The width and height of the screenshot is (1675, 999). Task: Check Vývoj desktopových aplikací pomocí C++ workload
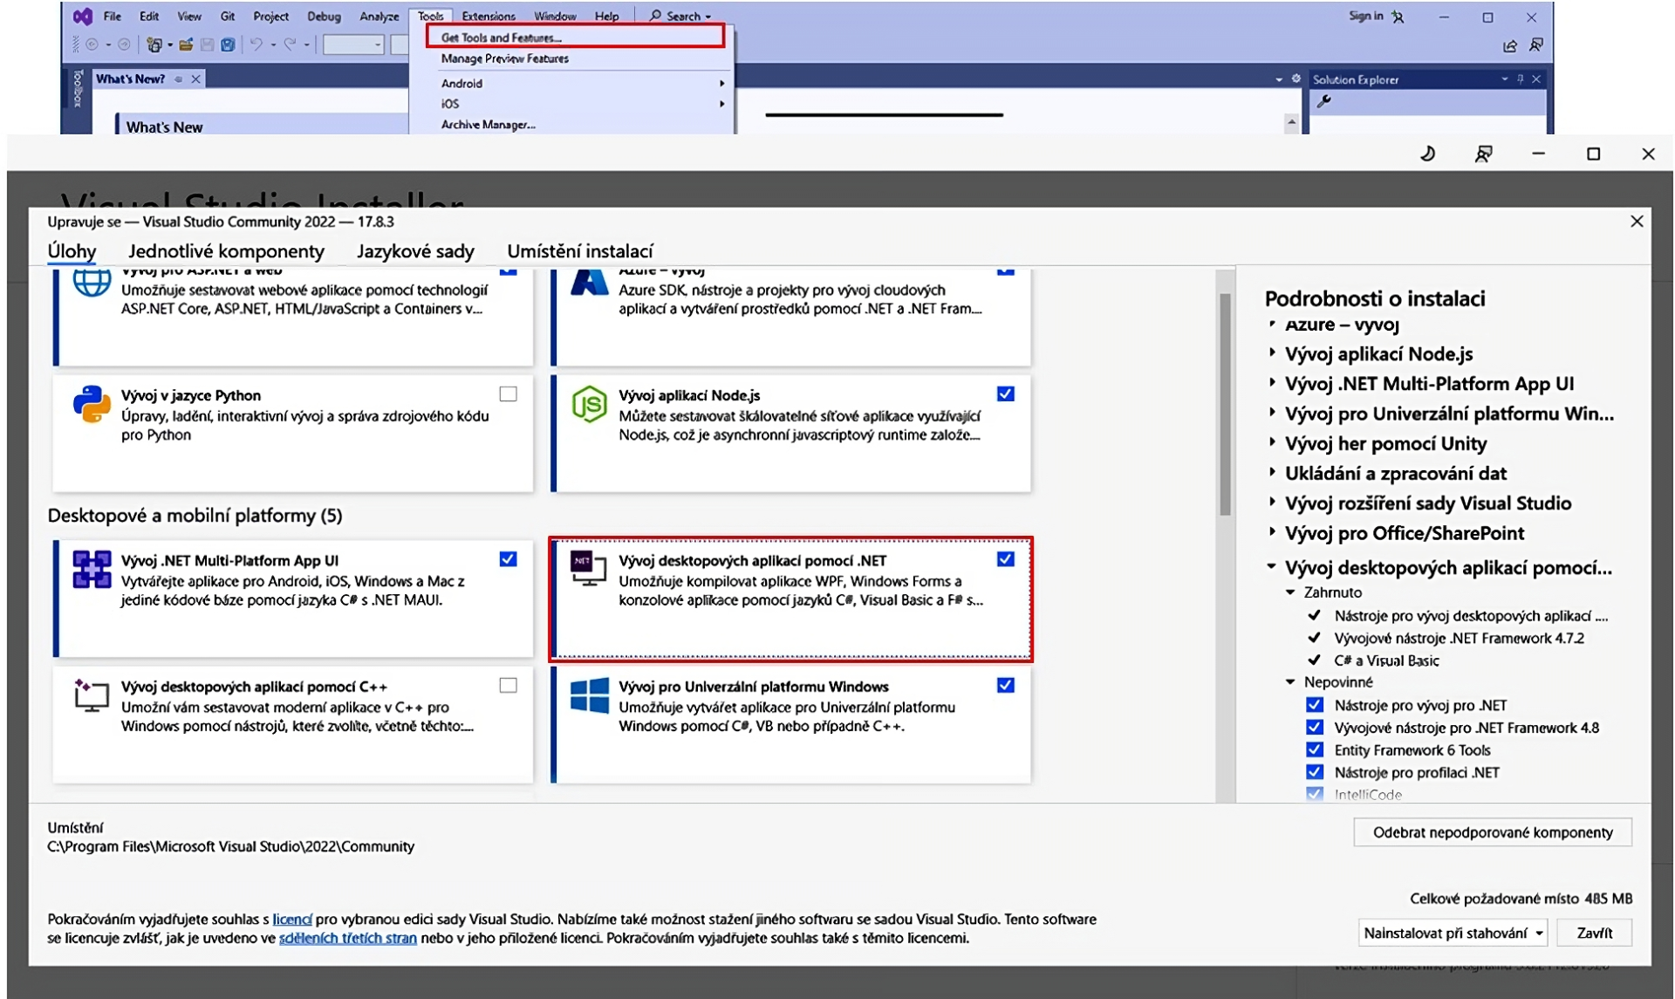[508, 686]
